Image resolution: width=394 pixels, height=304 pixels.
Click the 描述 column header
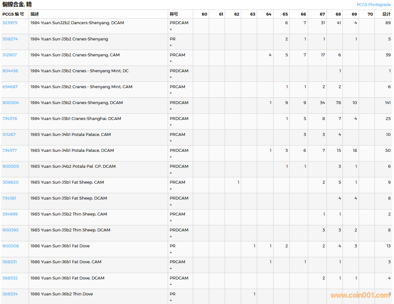click(34, 14)
